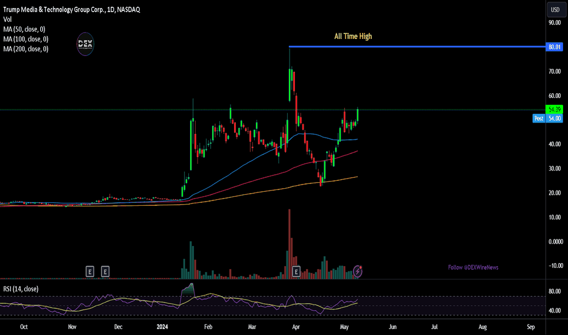Click the 'Follow @DEXWireNews' text

point(473,267)
